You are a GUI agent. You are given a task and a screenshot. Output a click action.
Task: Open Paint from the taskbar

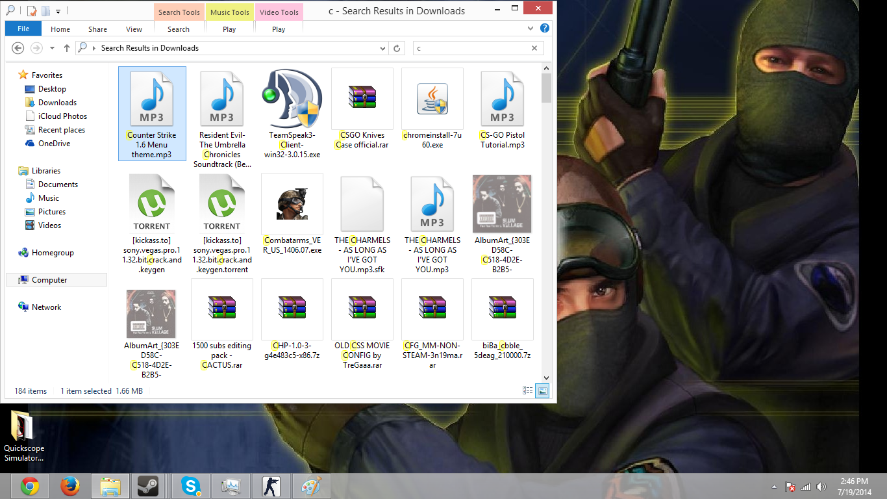[312, 486]
